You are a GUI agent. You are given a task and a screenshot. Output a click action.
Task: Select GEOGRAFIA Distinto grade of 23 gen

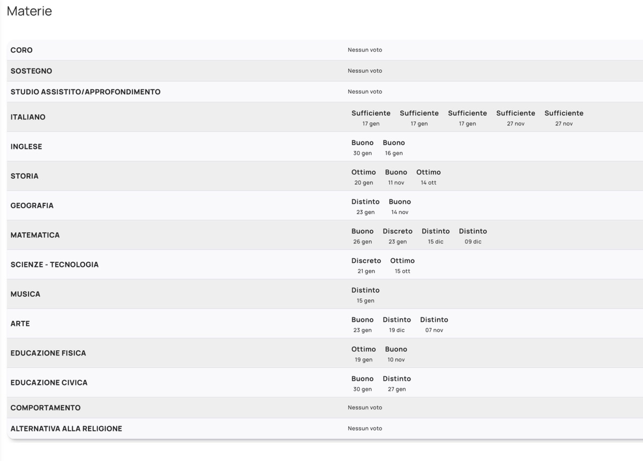click(365, 206)
